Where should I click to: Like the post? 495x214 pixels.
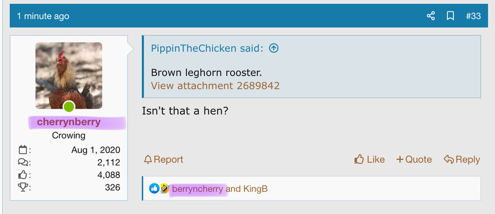tap(369, 159)
